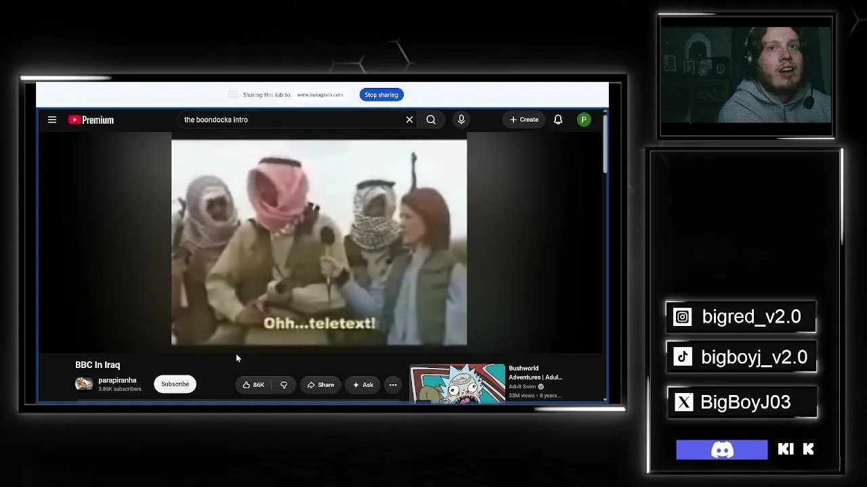Screen dimensions: 867x487
Task: Dislike the video
Action: point(284,385)
